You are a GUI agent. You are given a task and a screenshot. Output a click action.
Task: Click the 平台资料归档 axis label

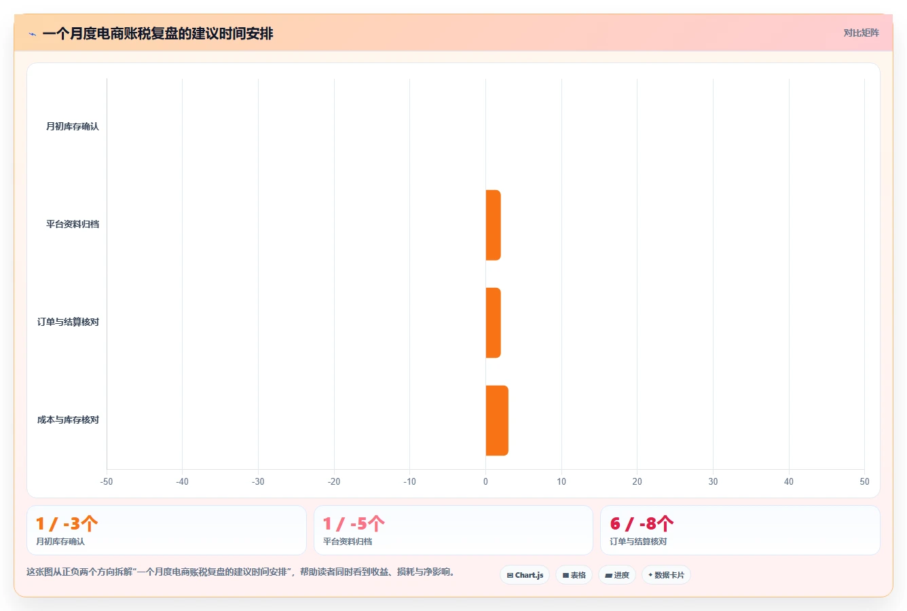[x=72, y=224]
